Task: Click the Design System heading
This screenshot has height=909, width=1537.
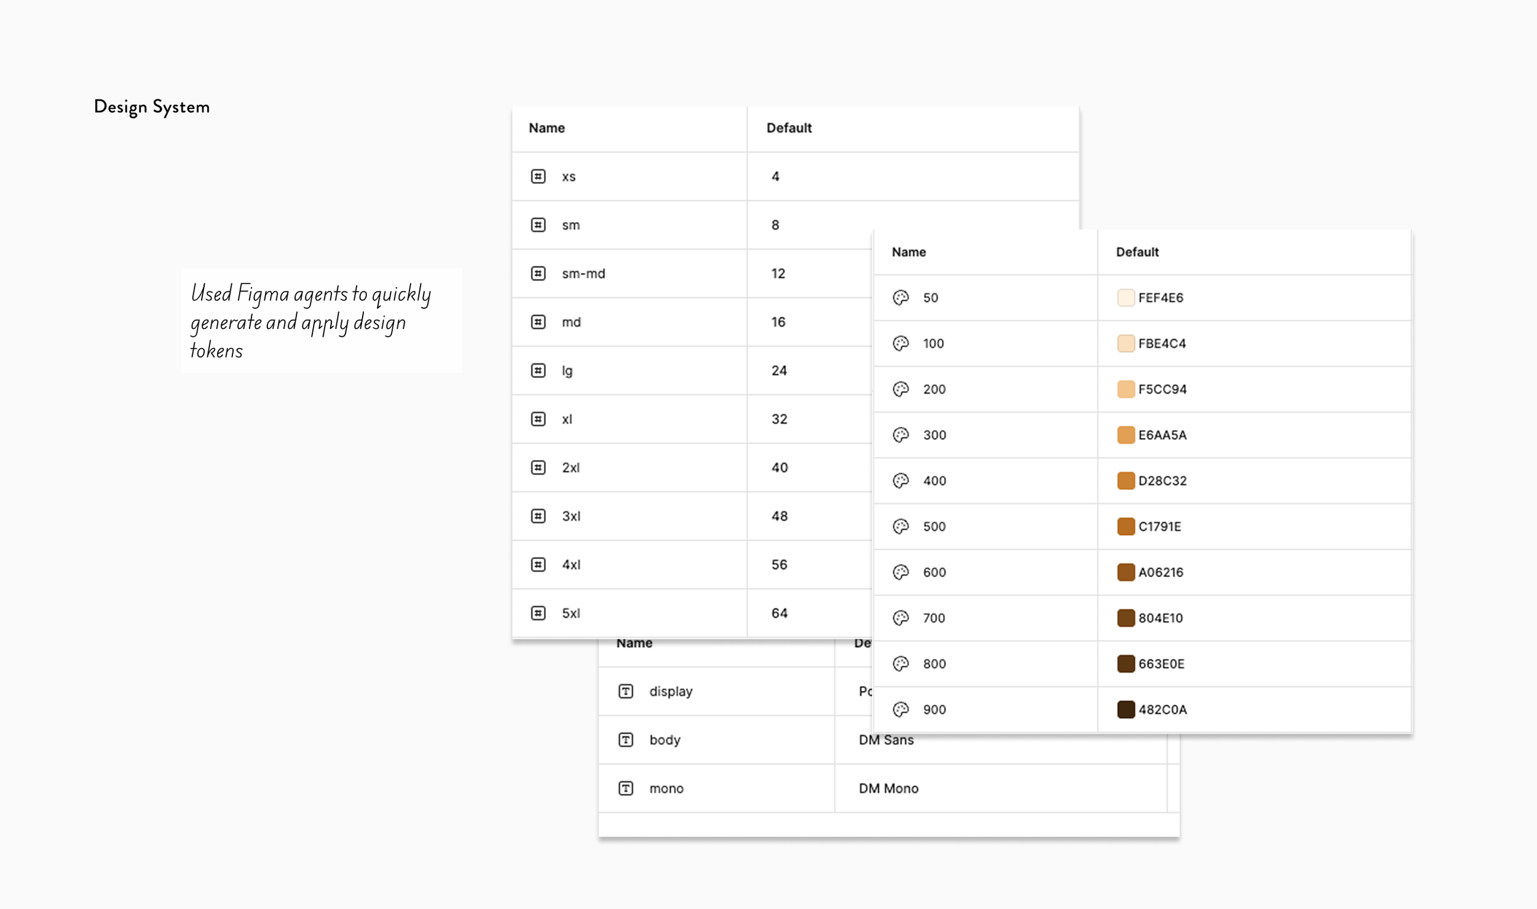Action: pos(152,107)
